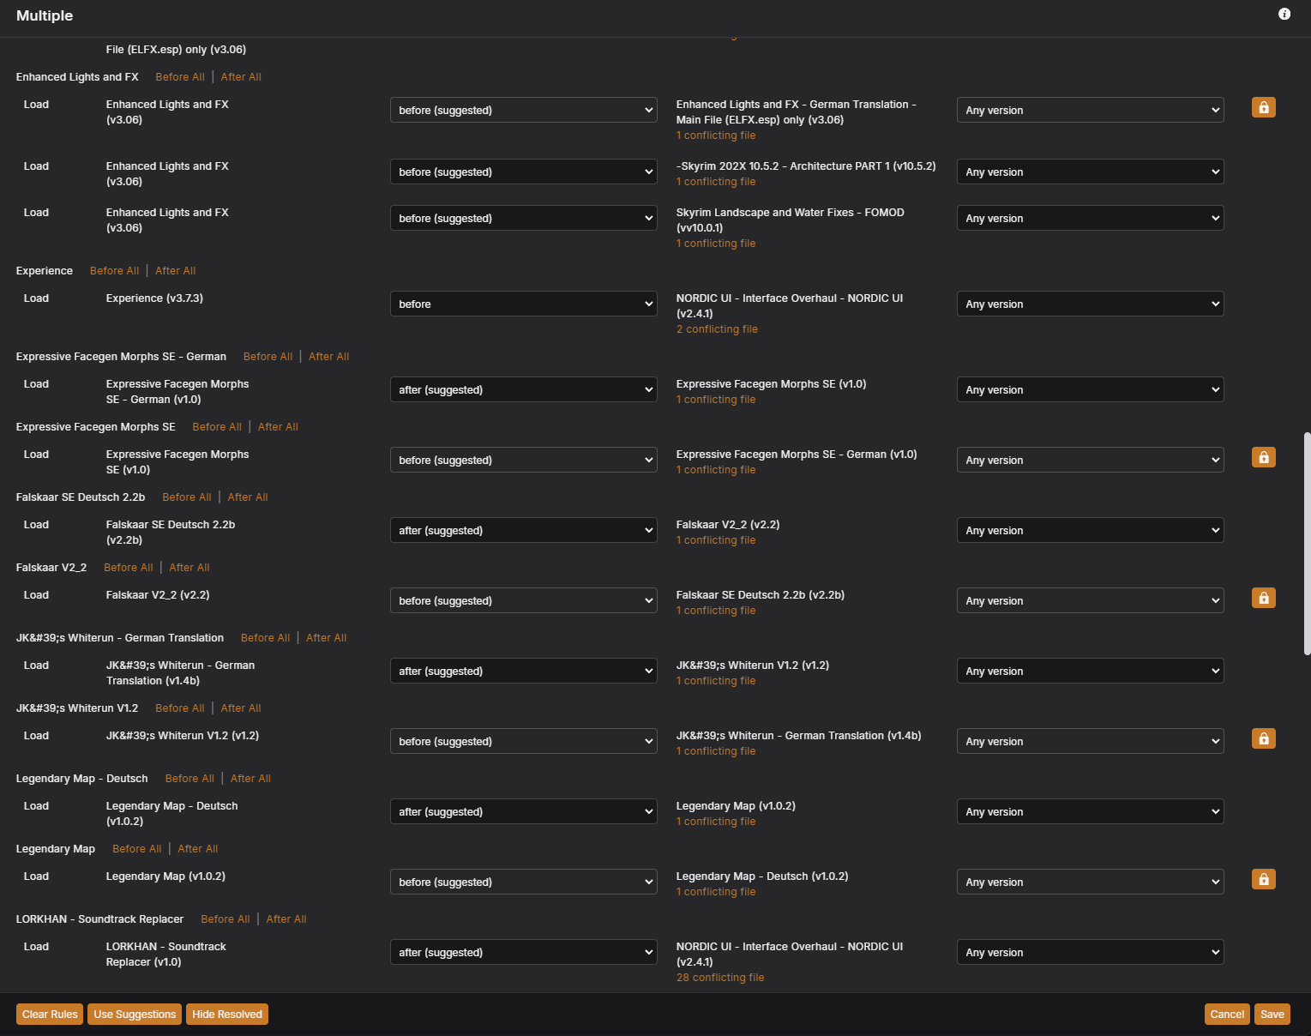Open rule dropdown for Legendary Map - Deutsch
The image size is (1311, 1036).
pos(523,812)
